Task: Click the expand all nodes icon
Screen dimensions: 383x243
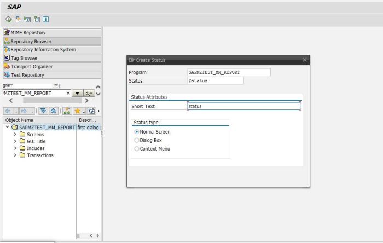Action: point(44,111)
